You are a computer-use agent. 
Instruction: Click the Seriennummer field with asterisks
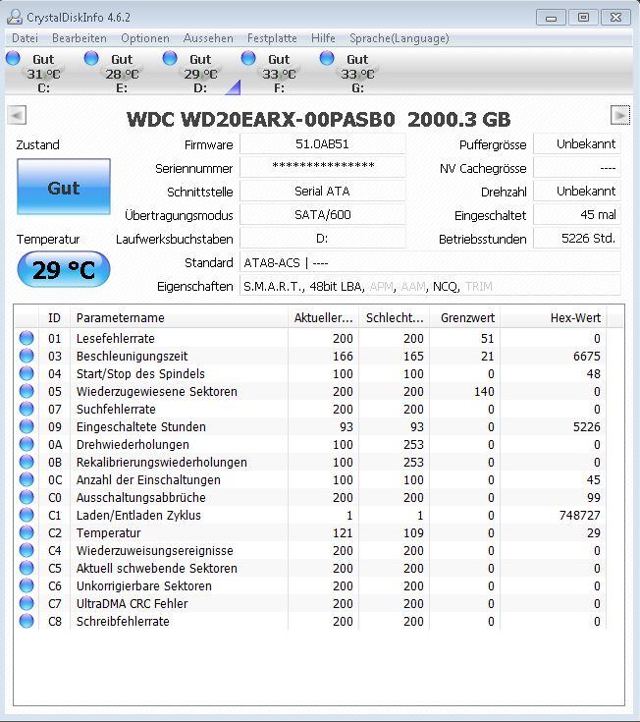[323, 168]
